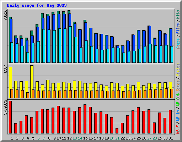This screenshot has height=142, width=182.
Task: Click the day 15 label on x-axis
Action: [85, 138]
